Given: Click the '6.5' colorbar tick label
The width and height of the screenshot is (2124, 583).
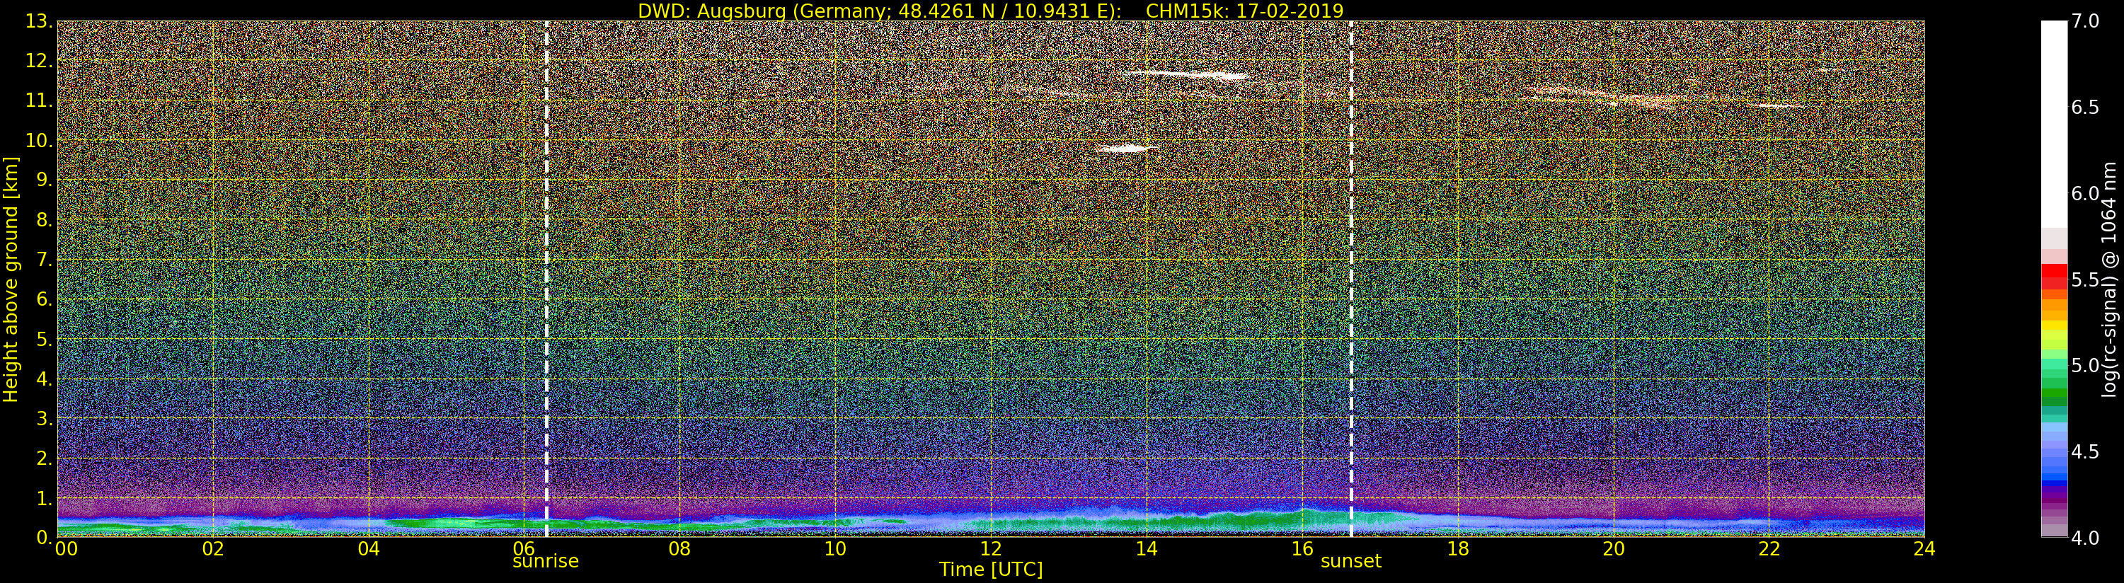Looking at the screenshot, I should pos(2085,108).
